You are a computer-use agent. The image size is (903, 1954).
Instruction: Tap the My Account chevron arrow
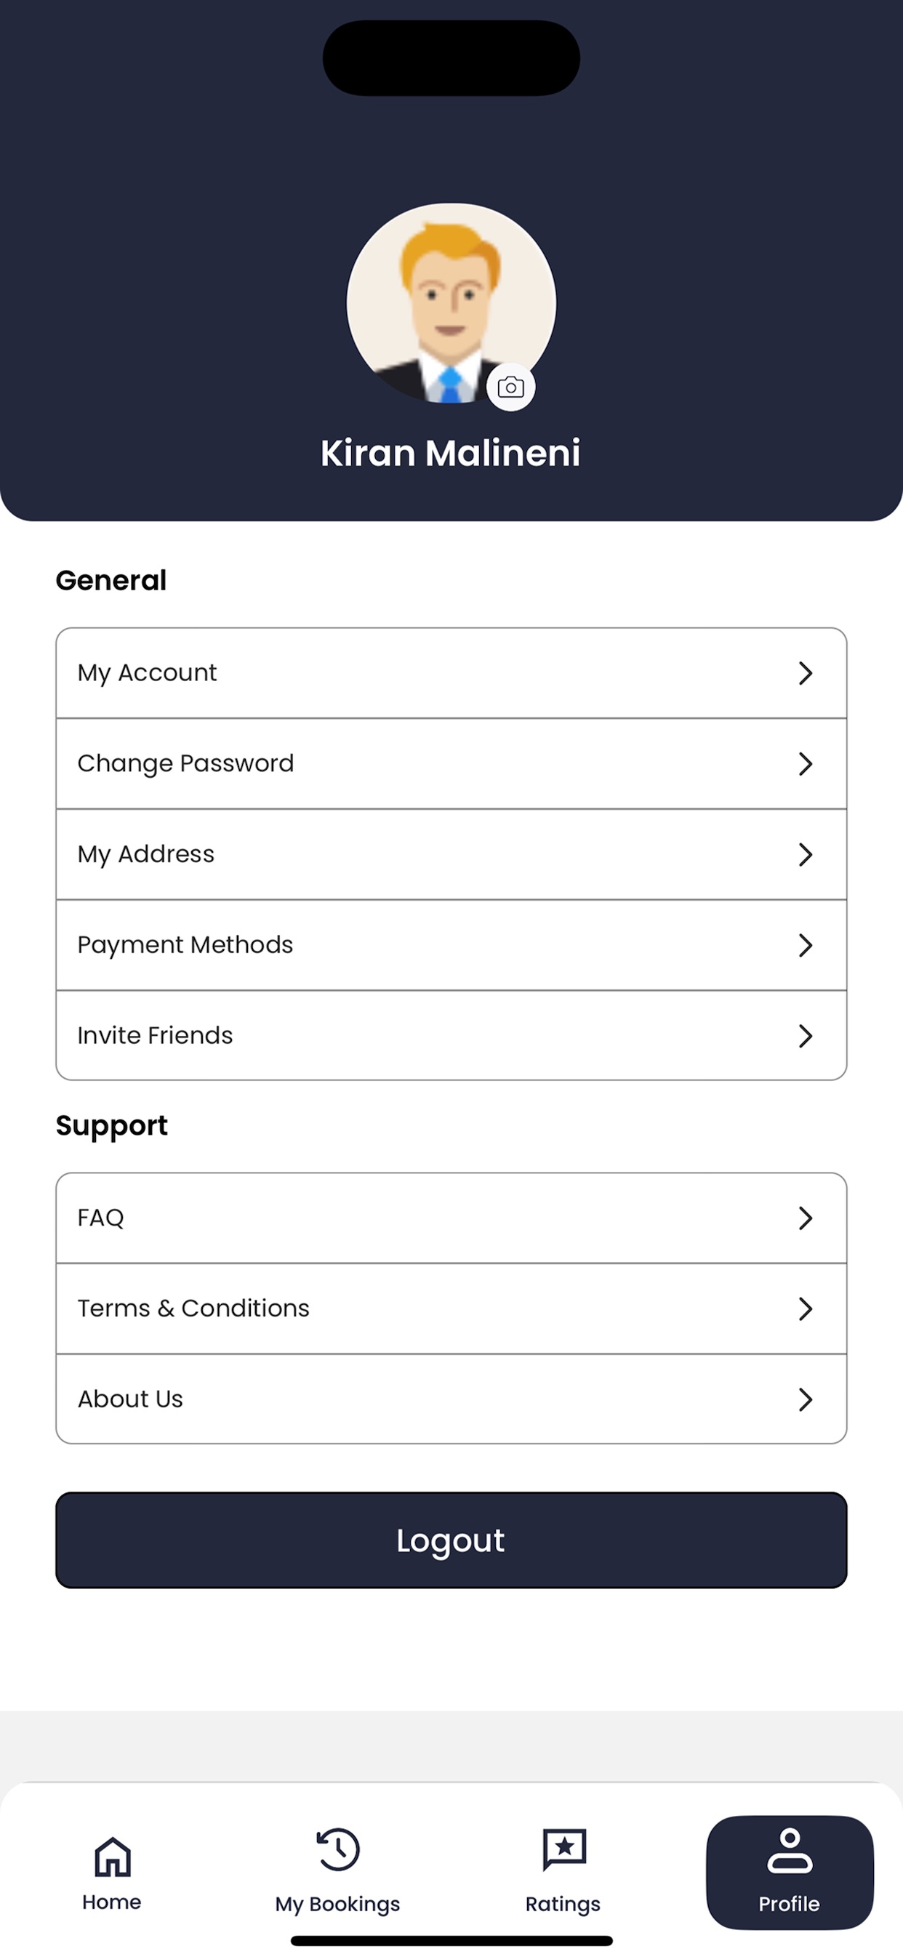tap(805, 673)
